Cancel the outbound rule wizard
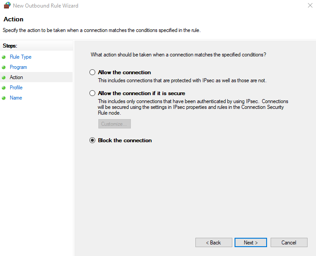Screen dimensions: 316x256 tap(289, 243)
